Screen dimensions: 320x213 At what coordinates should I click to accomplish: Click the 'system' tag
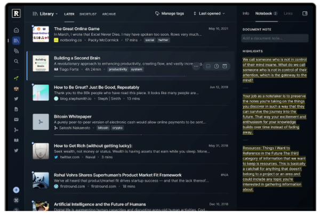click(137, 69)
